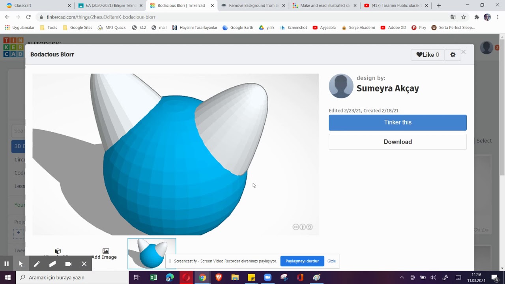Viewport: 505px width, 284px height.
Task: Bookmark this page with the star icon
Action: (x=464, y=17)
